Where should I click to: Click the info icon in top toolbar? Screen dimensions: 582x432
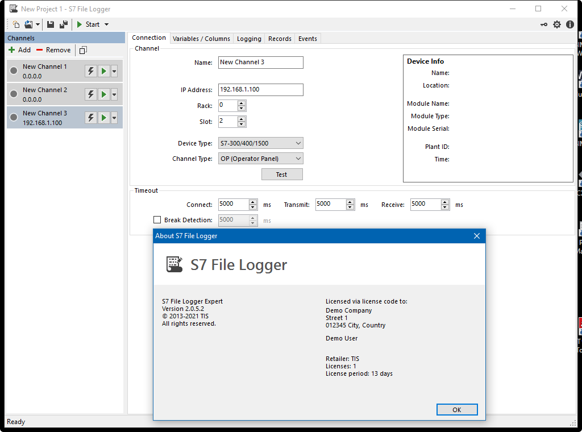(x=569, y=24)
